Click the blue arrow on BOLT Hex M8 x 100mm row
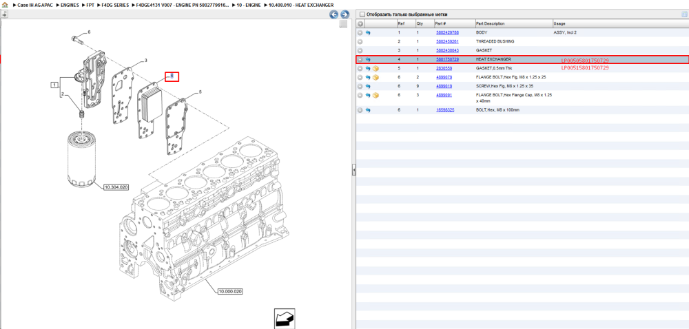The image size is (689, 329). tap(368, 110)
